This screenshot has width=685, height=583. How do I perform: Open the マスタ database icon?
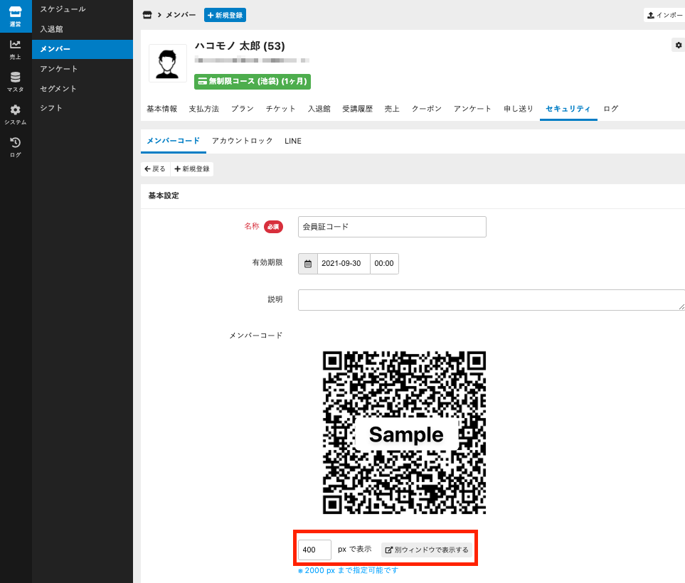(x=15, y=82)
